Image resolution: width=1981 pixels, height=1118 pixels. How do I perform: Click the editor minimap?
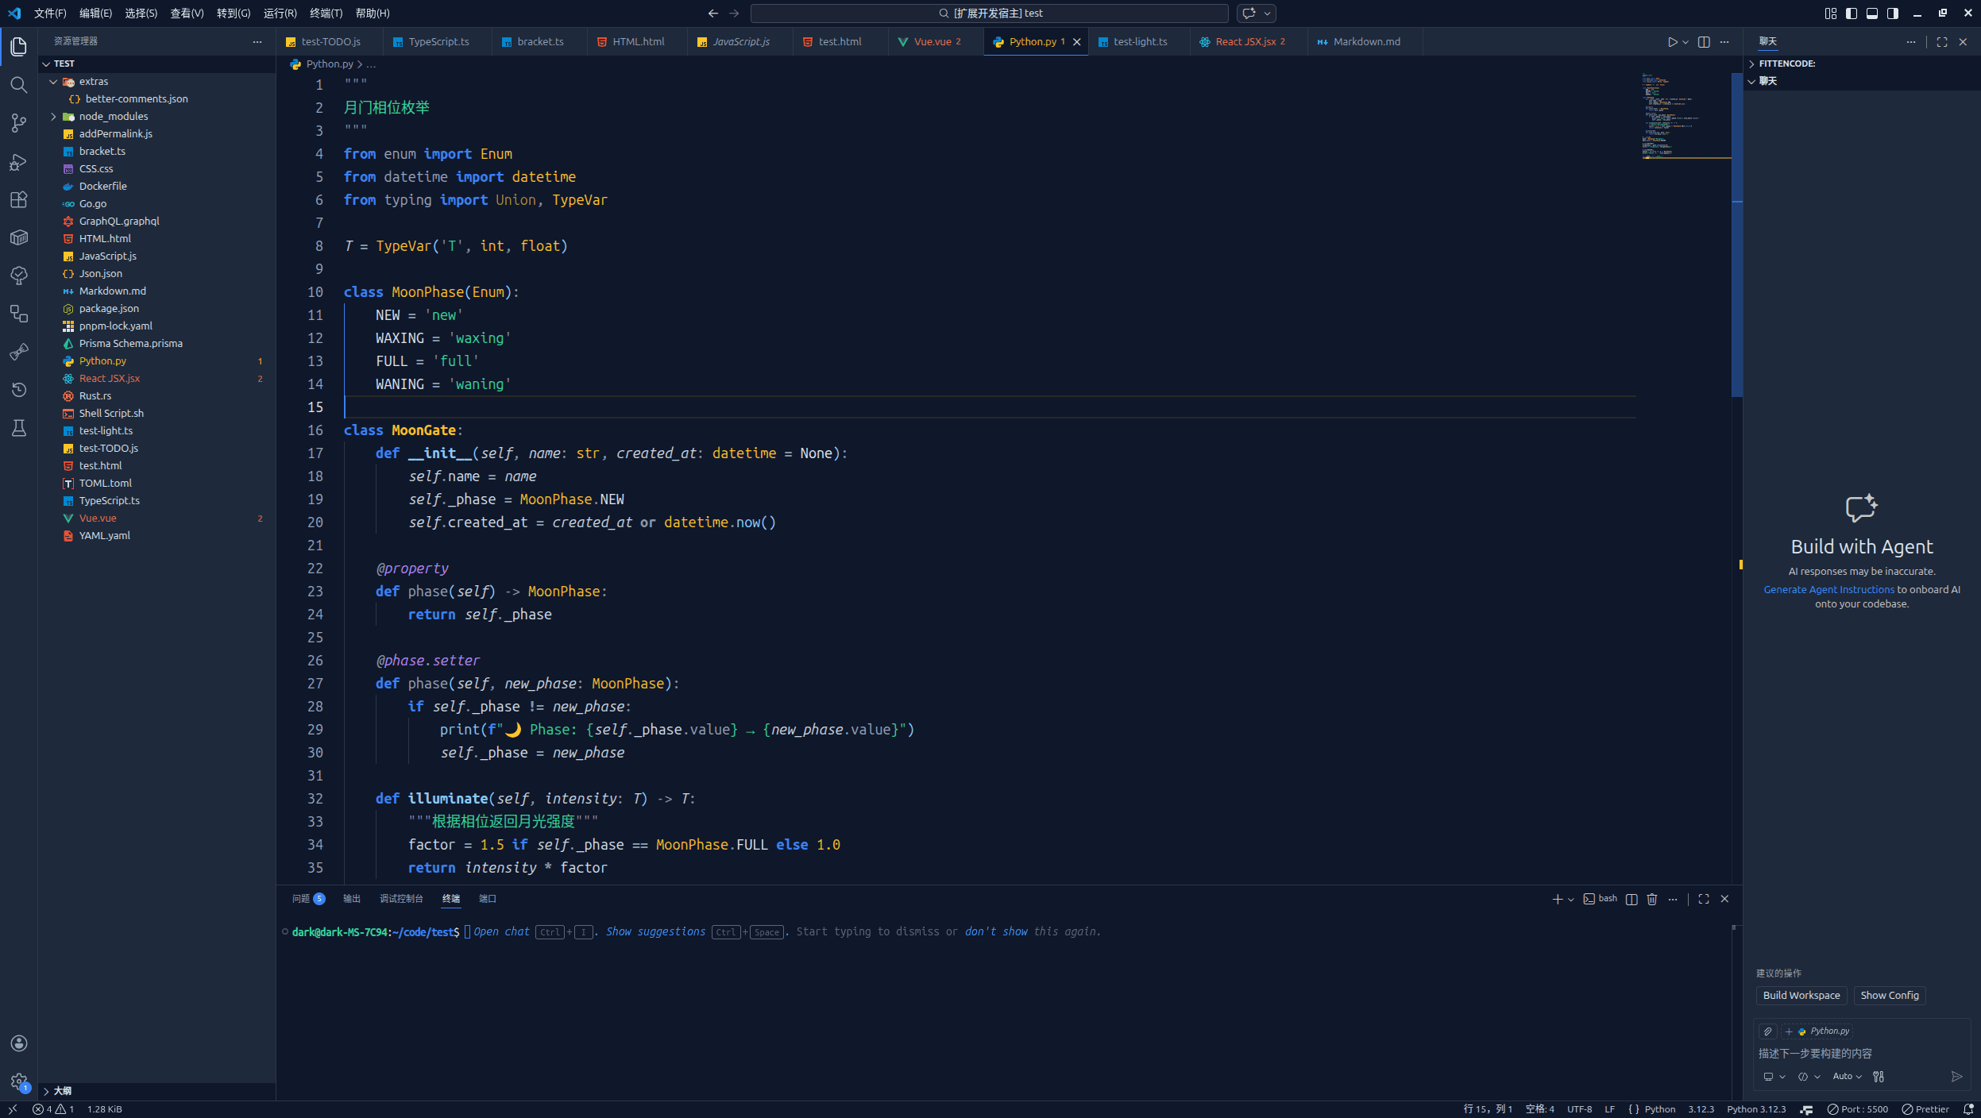pyautogui.click(x=1686, y=117)
